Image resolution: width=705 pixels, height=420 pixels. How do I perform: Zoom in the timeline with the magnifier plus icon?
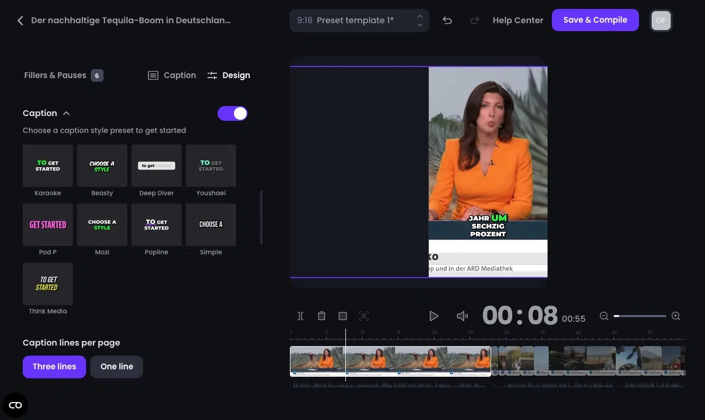point(676,316)
